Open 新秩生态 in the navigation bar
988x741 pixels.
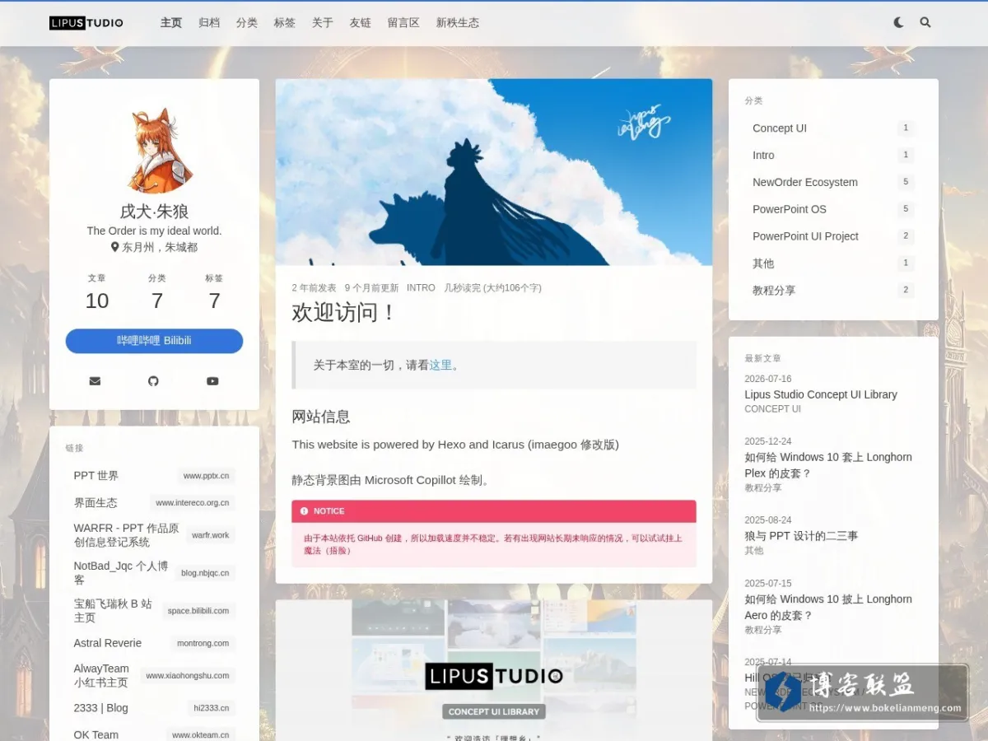(x=458, y=22)
